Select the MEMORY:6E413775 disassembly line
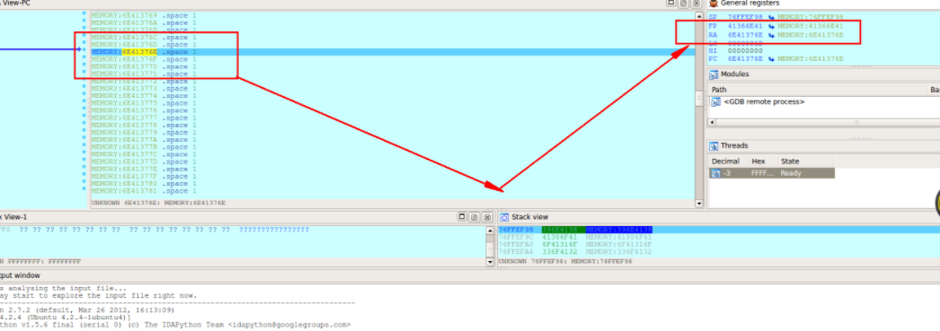Screen dimensions: 940x331 tap(143, 103)
